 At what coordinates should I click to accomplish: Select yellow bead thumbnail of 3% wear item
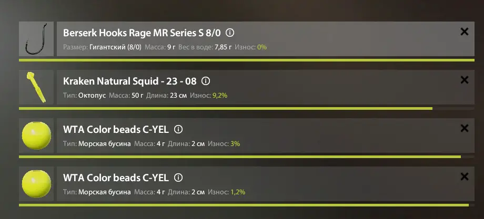tap(36, 135)
